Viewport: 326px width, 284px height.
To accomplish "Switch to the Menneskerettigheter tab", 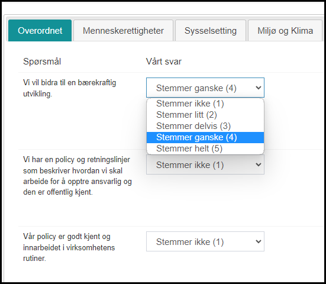I will pos(123,31).
